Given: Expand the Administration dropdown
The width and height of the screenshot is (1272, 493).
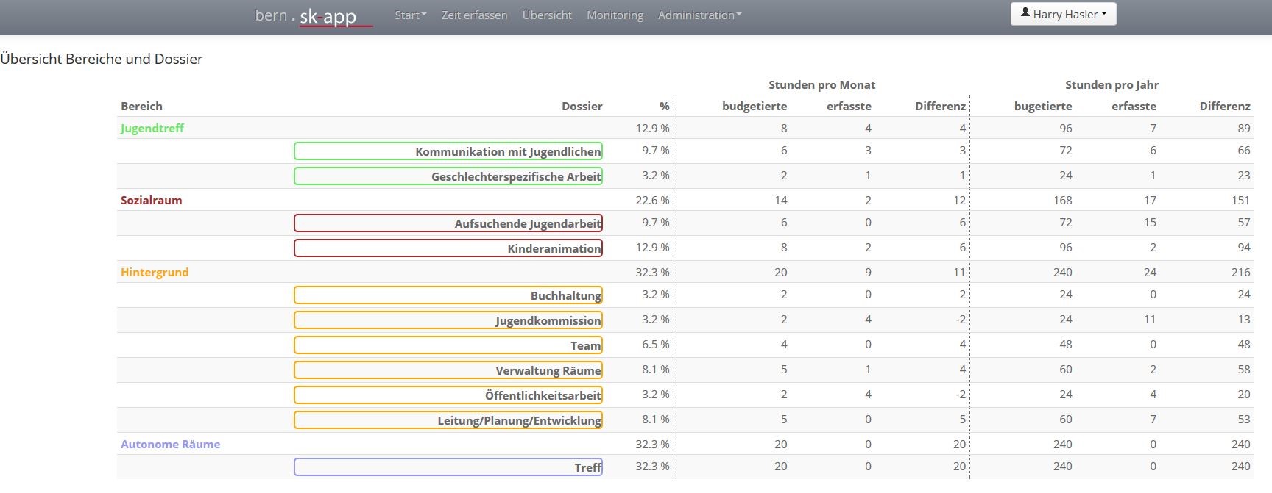Looking at the screenshot, I should (699, 15).
